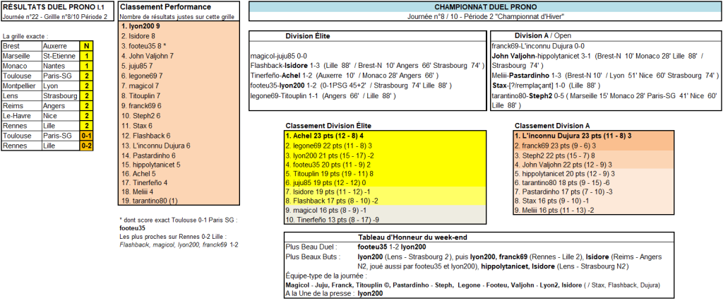723x301 pixels.
Task: Select 'La grille exacte :' label
Action: (25, 36)
